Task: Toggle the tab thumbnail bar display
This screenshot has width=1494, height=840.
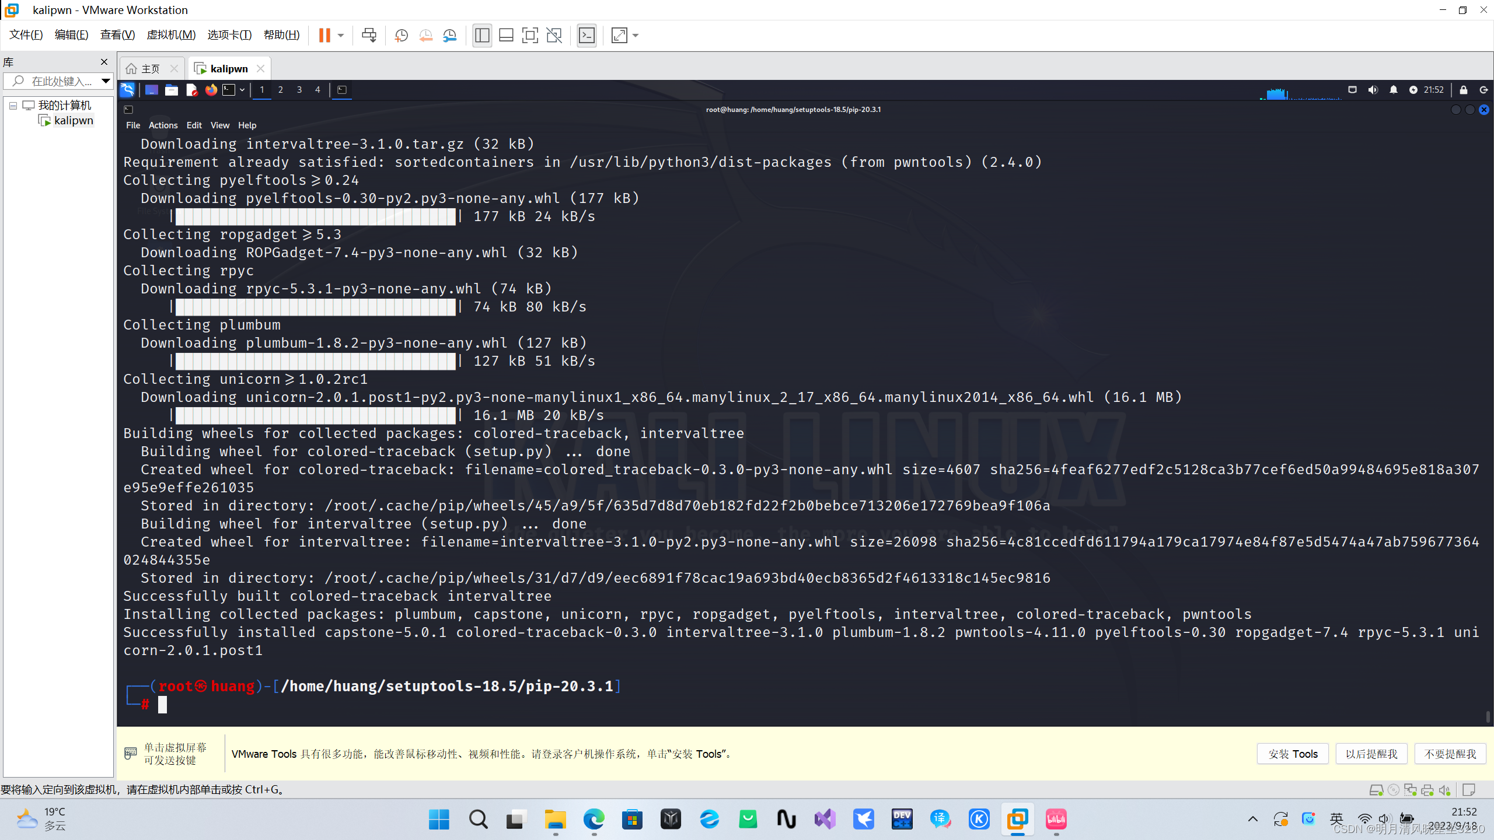Action: (506, 35)
